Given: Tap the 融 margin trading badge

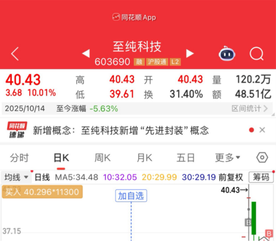Looking at the screenshot, I should [x=139, y=62].
